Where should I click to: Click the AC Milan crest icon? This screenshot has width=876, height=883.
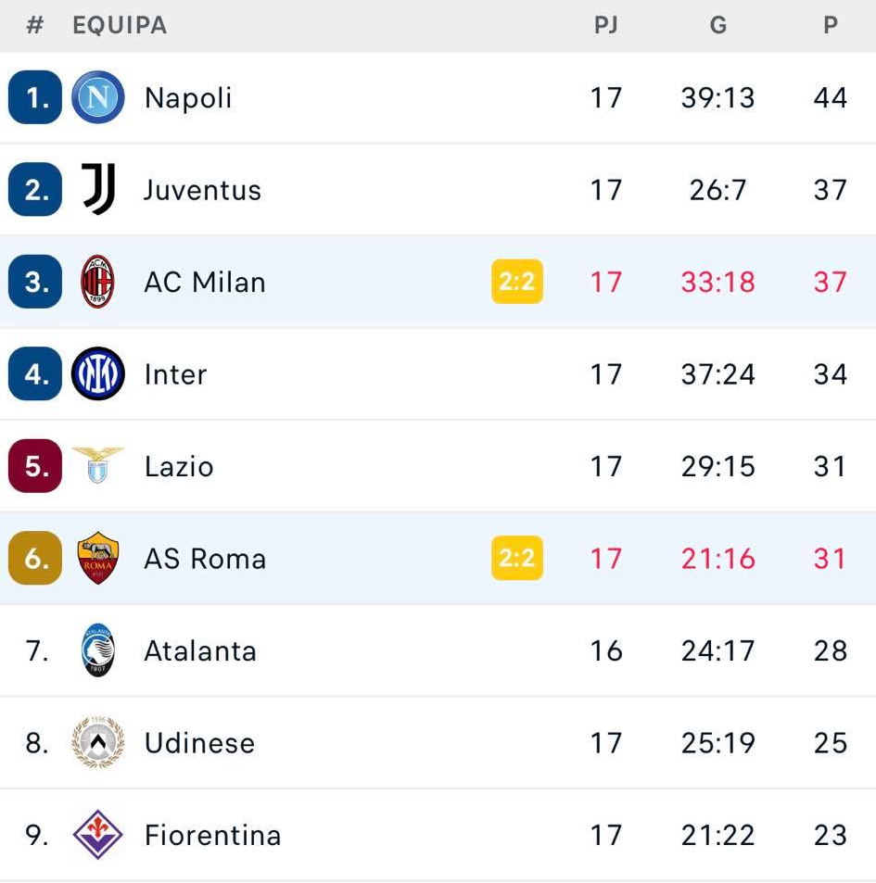click(98, 282)
